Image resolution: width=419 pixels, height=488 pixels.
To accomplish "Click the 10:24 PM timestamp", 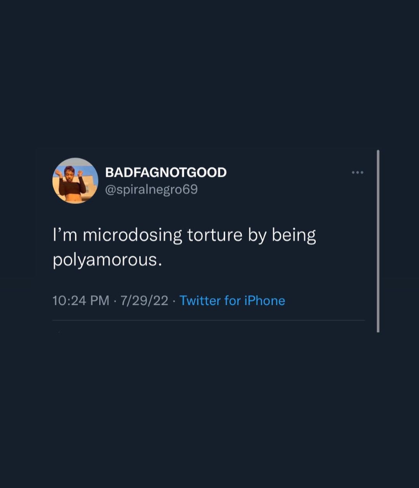I will pyautogui.click(x=81, y=301).
